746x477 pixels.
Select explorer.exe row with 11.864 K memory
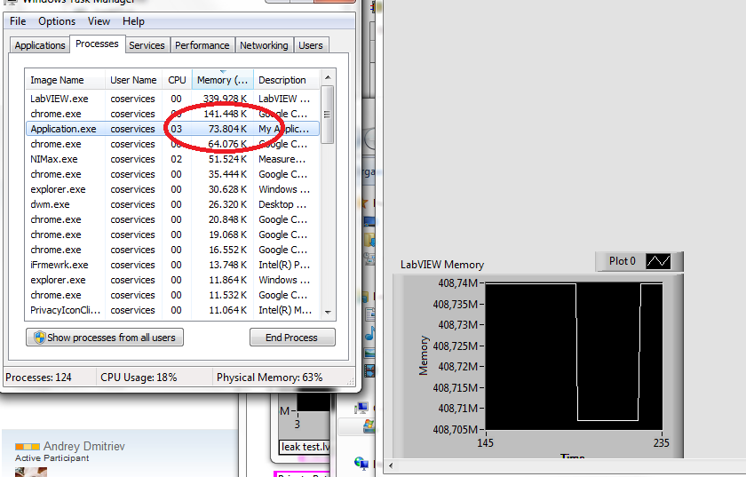pyautogui.click(x=172, y=280)
